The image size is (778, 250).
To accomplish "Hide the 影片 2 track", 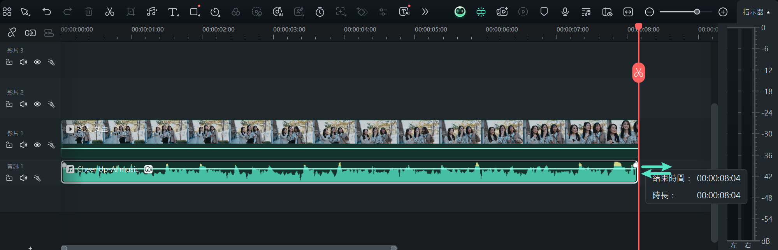I will click(x=37, y=104).
